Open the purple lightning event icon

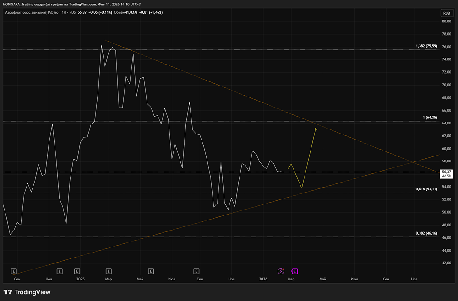coord(281,271)
